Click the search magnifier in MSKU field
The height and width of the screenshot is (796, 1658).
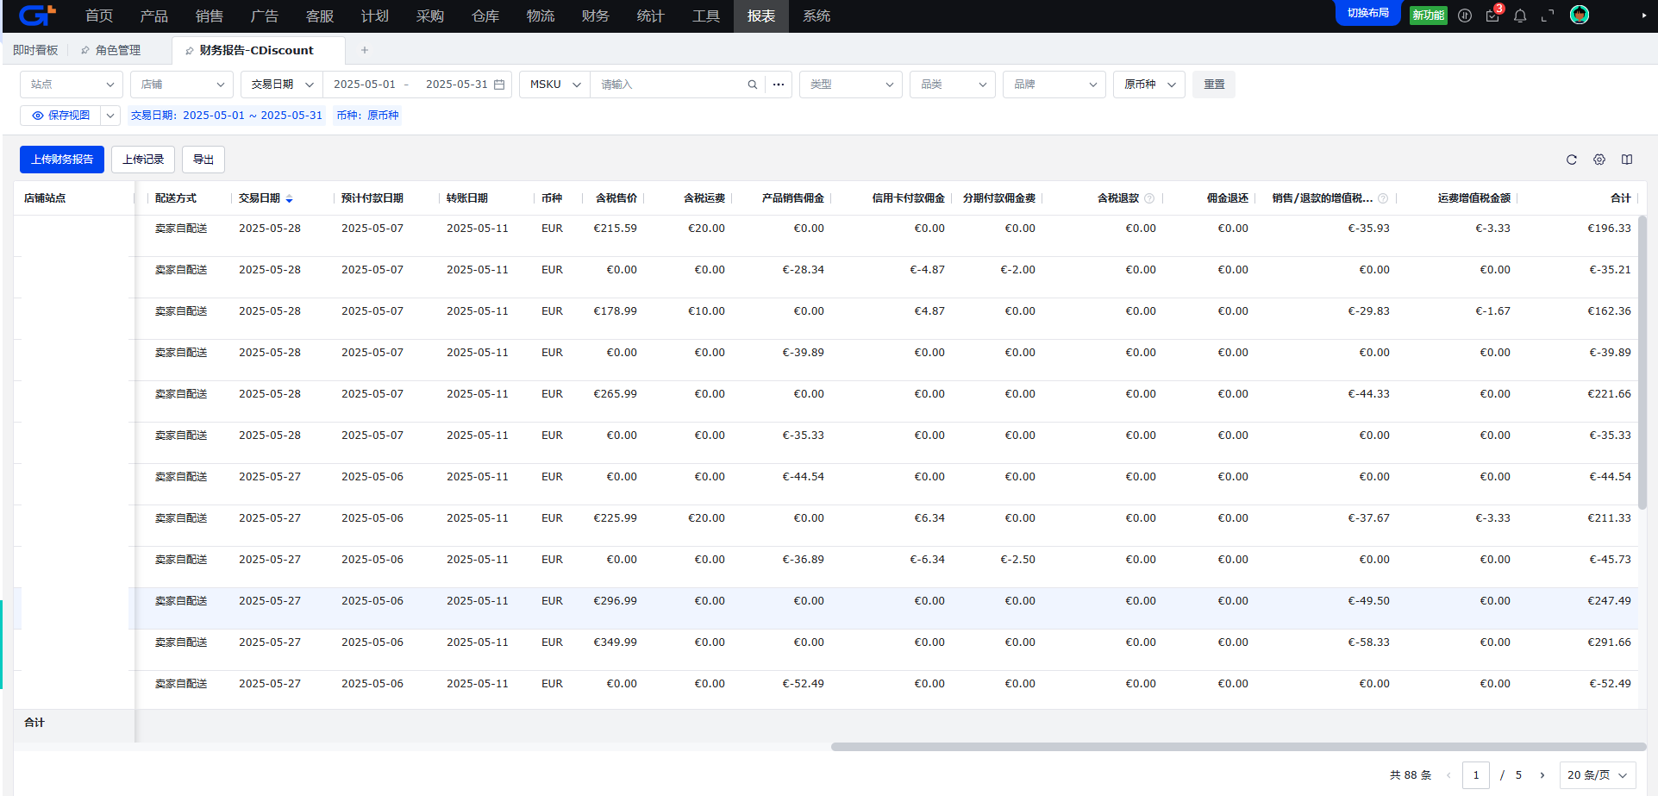click(752, 85)
